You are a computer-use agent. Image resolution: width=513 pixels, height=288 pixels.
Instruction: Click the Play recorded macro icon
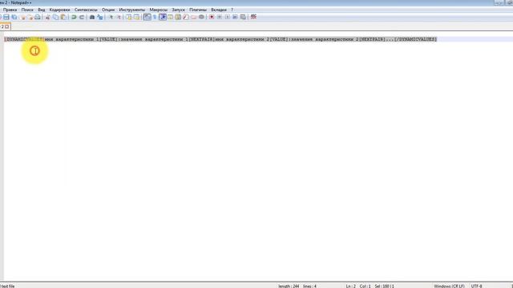[x=228, y=17]
